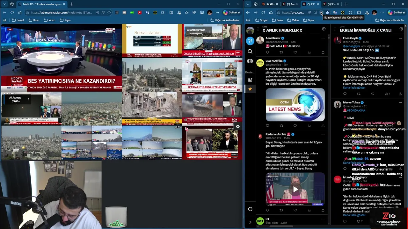Open Yayın bookmarks folder in right browser
Screen dimensions: 408x229
[308, 20]
